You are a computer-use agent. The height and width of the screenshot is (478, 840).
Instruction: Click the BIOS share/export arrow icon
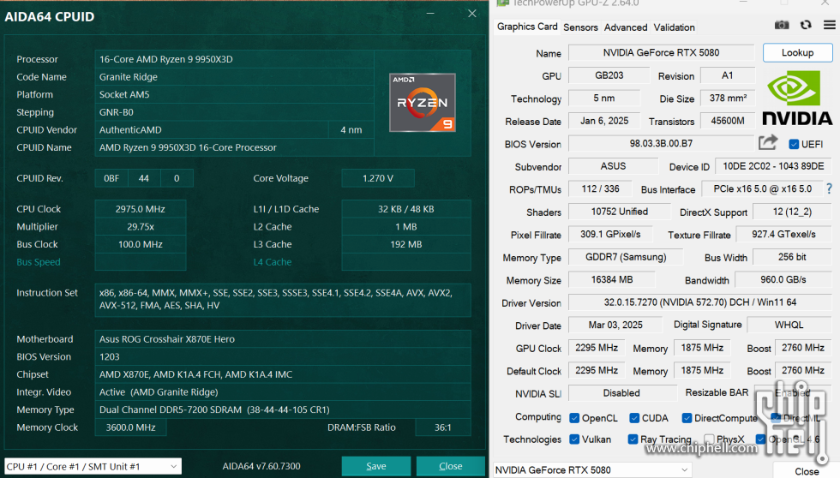tap(768, 142)
